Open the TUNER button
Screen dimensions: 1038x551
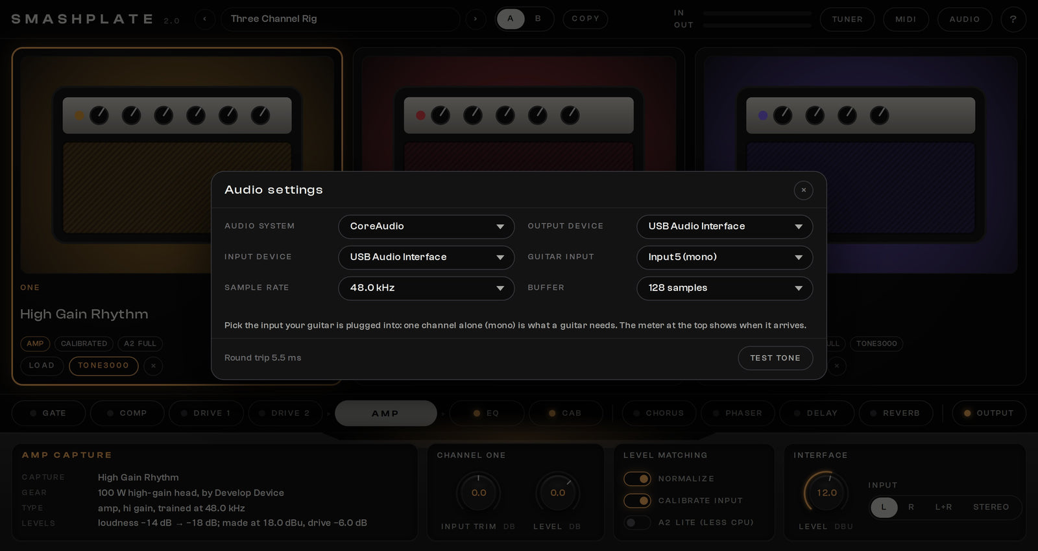point(847,19)
